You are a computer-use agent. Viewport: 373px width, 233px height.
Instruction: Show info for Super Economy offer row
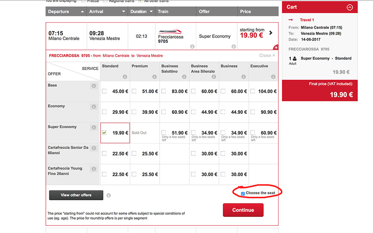[x=94, y=127]
